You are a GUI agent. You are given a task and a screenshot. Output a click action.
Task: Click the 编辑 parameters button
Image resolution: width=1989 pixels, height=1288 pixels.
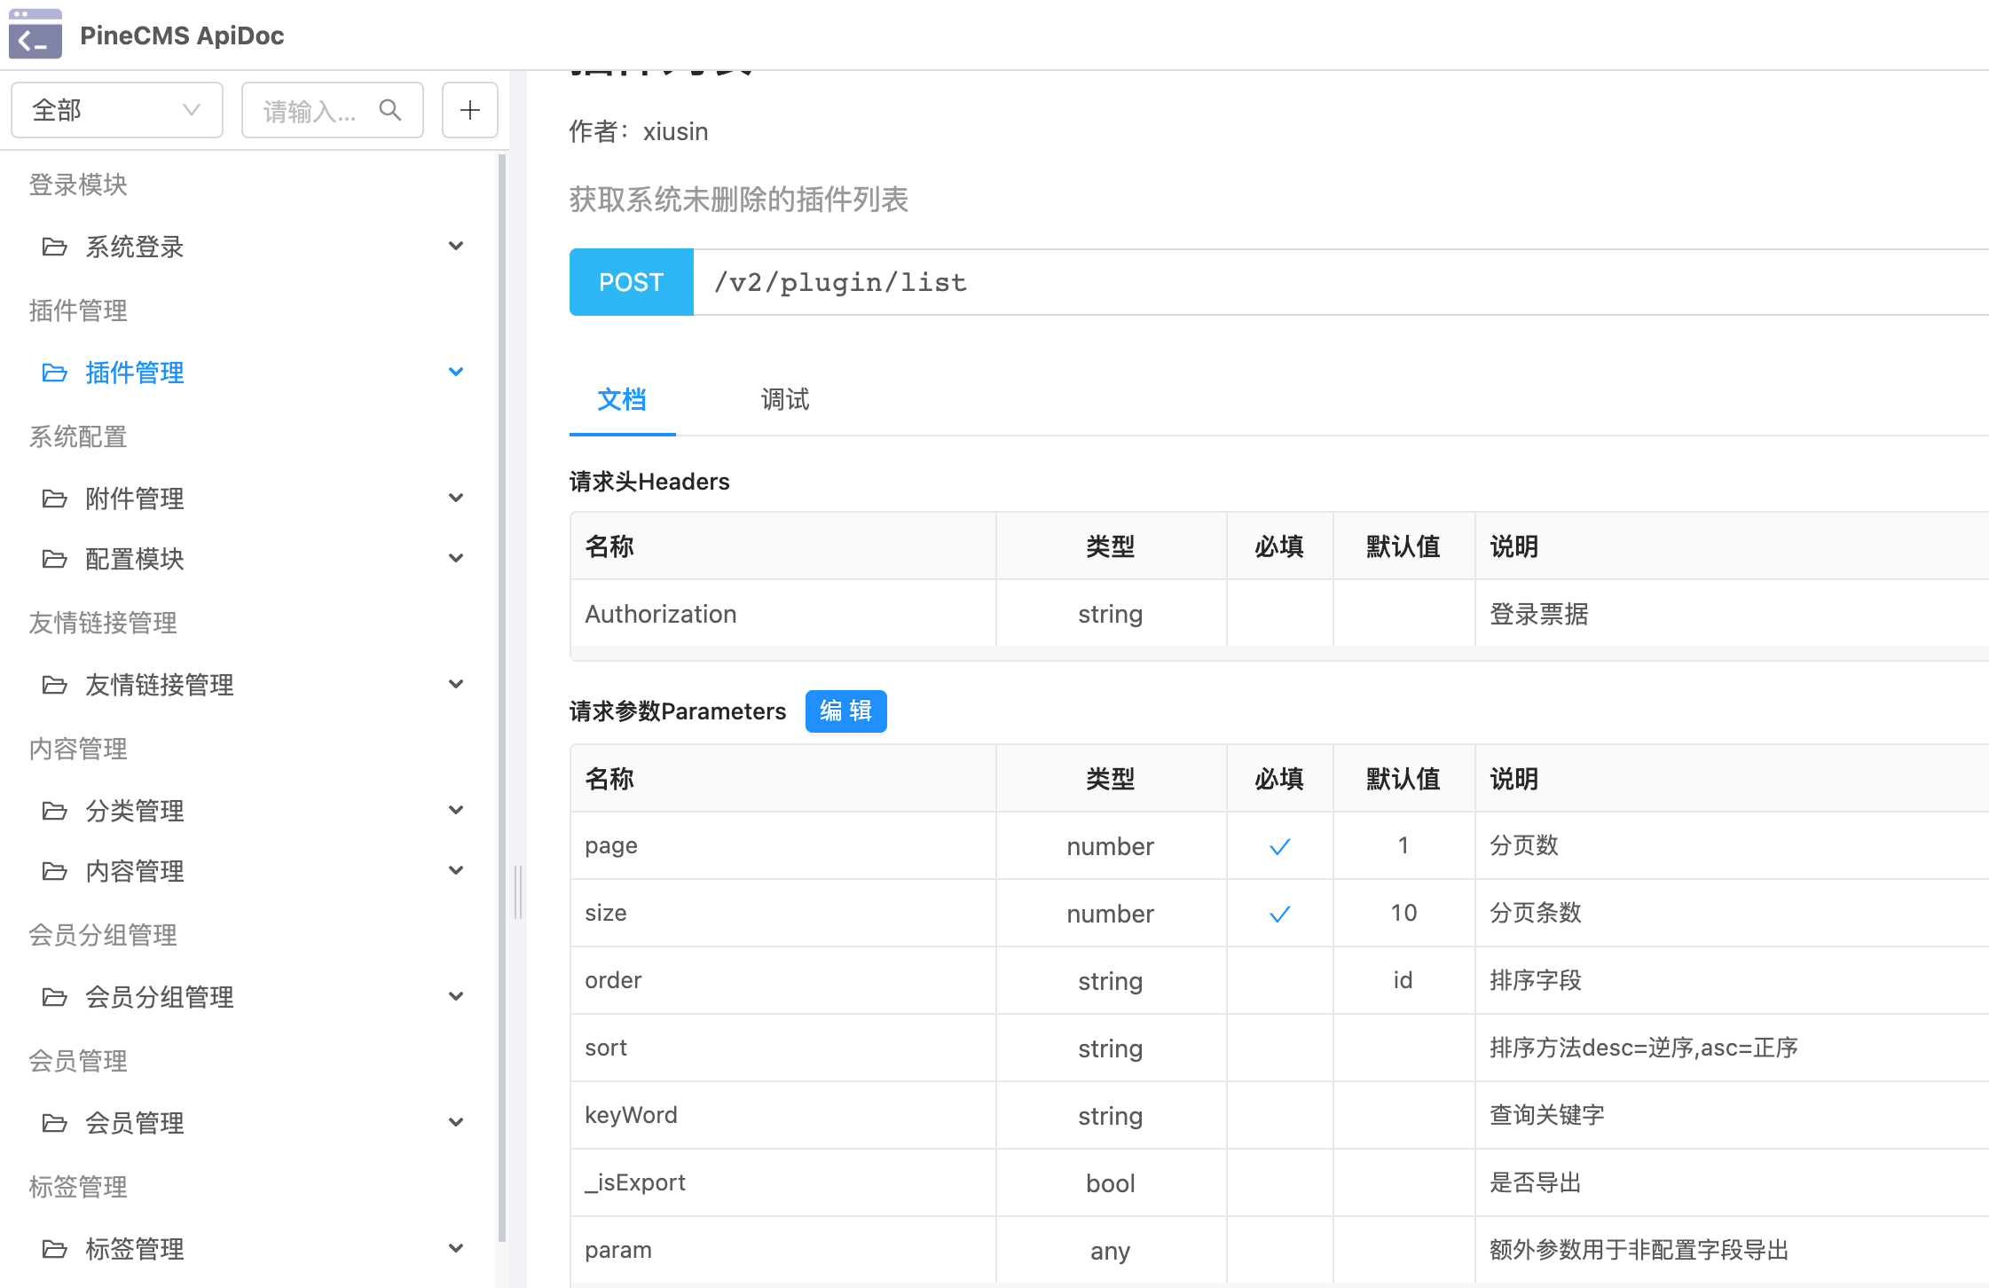click(x=845, y=711)
